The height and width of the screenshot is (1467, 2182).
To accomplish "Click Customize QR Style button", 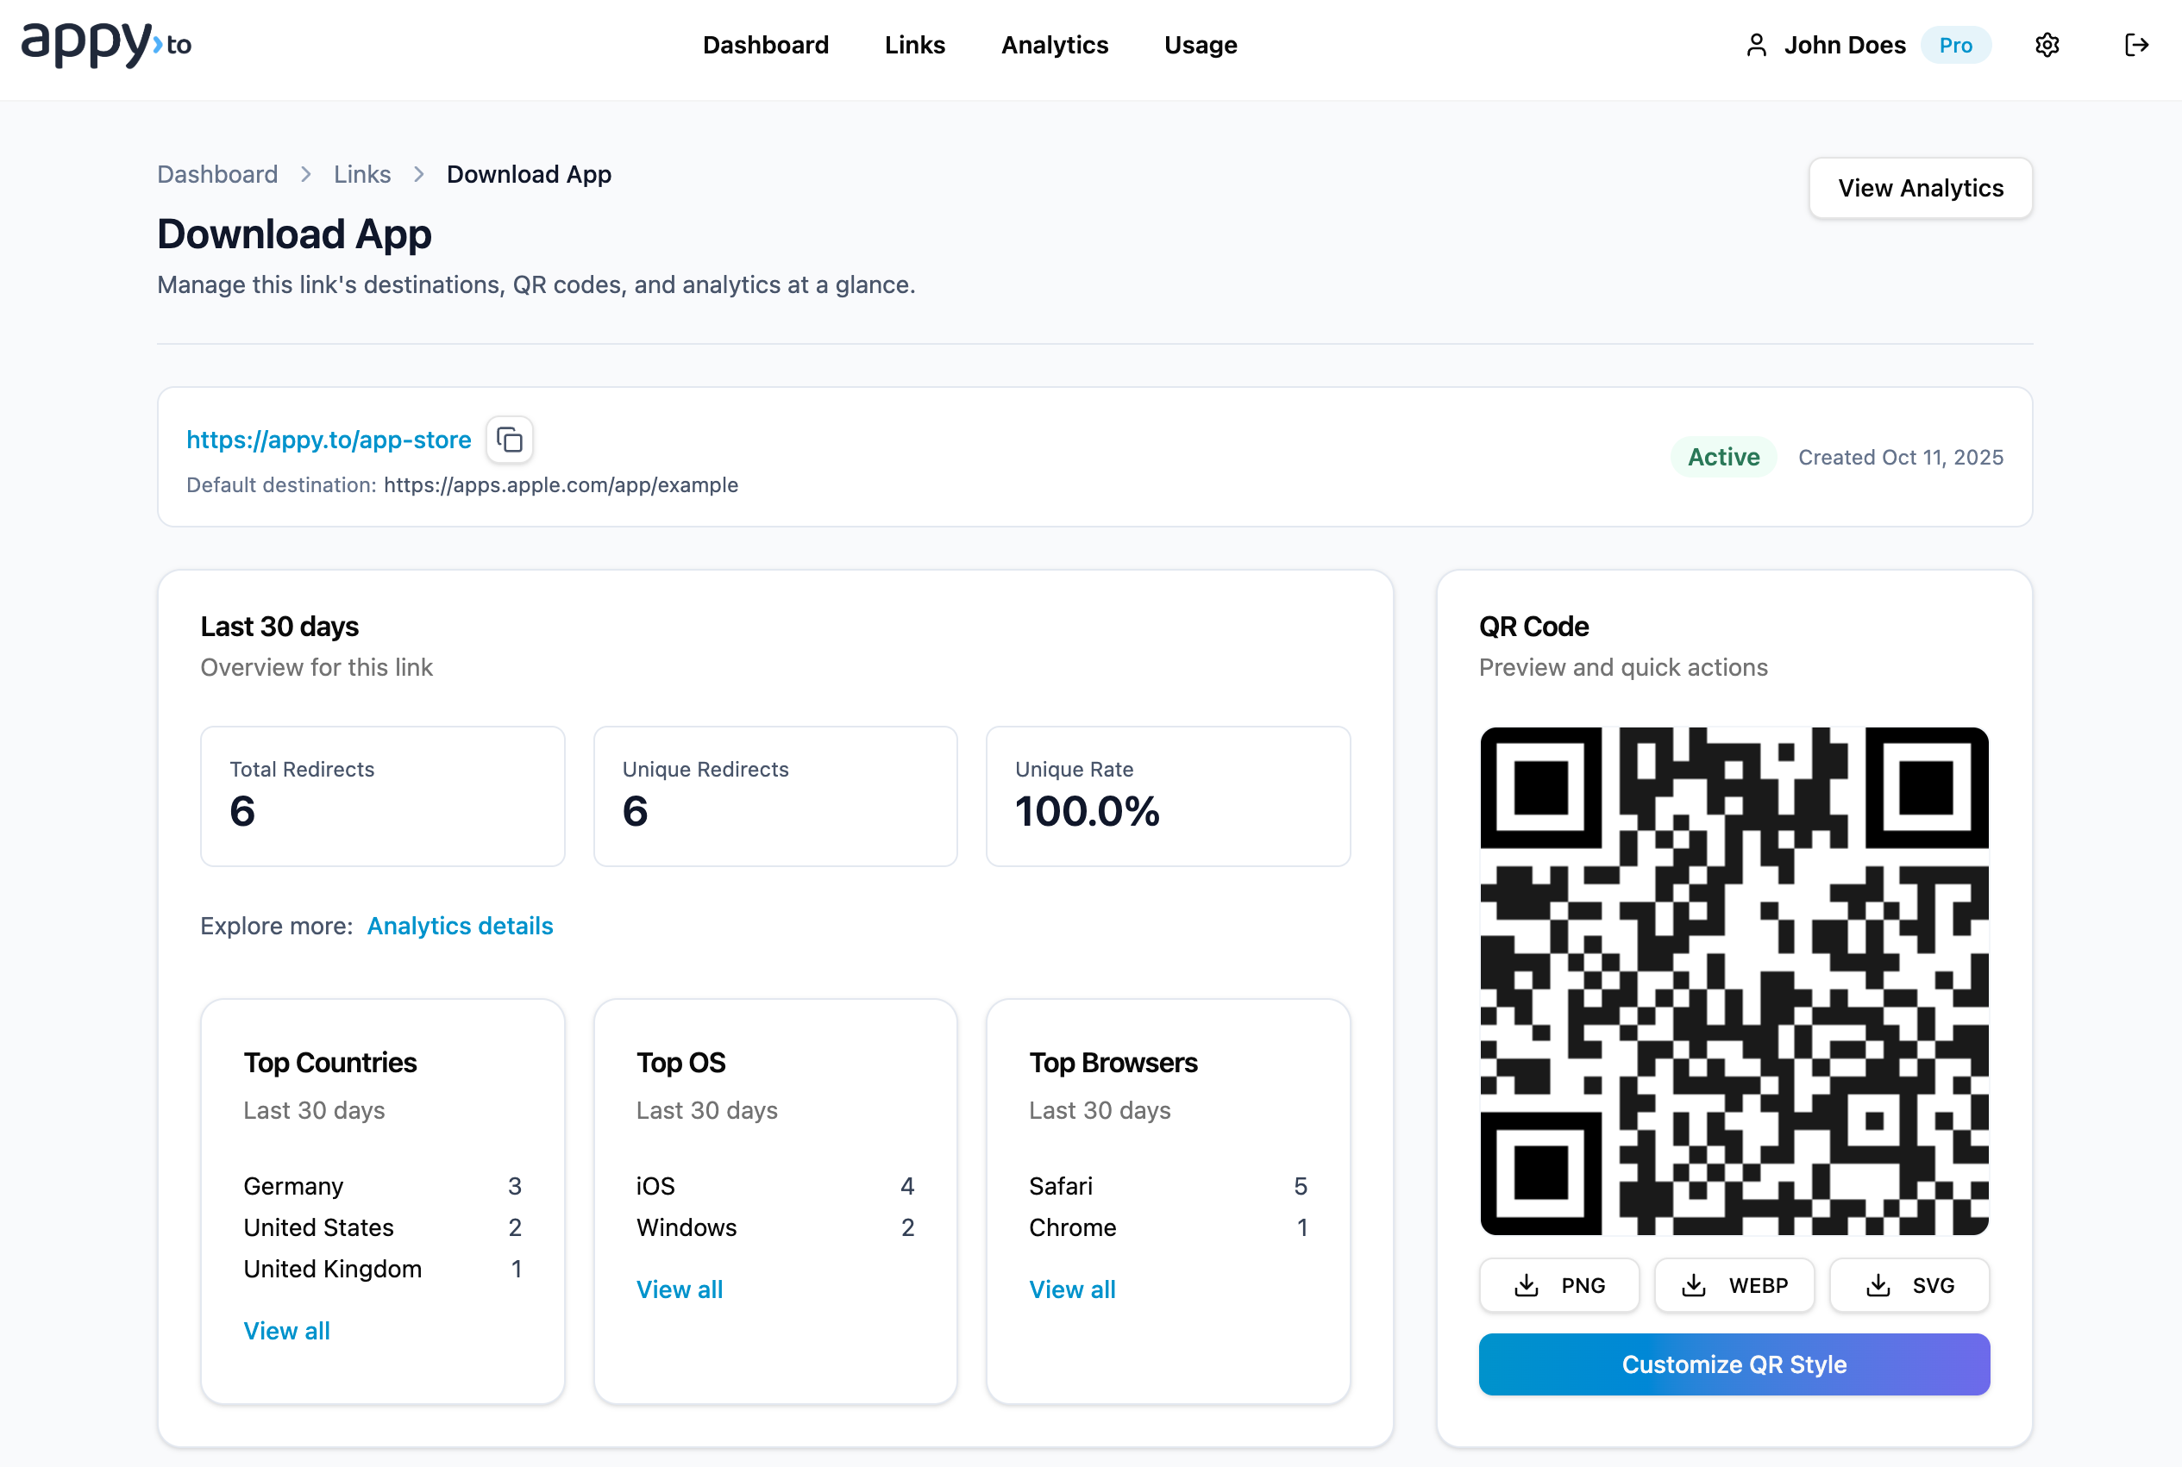I will [x=1734, y=1364].
